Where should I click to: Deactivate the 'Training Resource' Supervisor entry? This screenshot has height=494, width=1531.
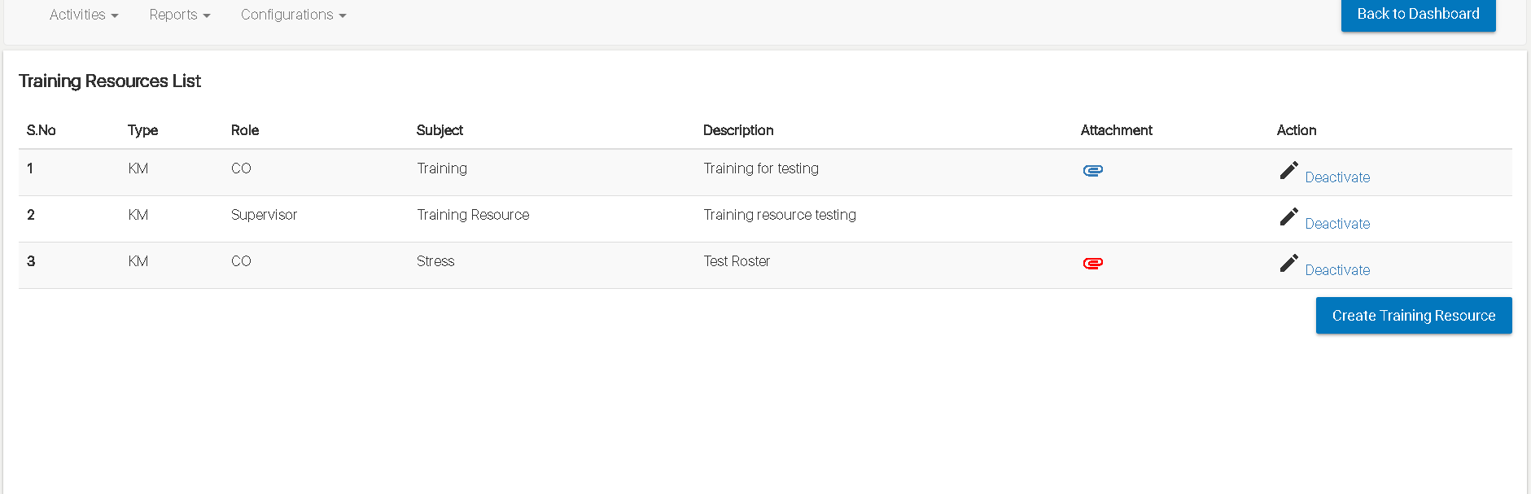tap(1337, 224)
